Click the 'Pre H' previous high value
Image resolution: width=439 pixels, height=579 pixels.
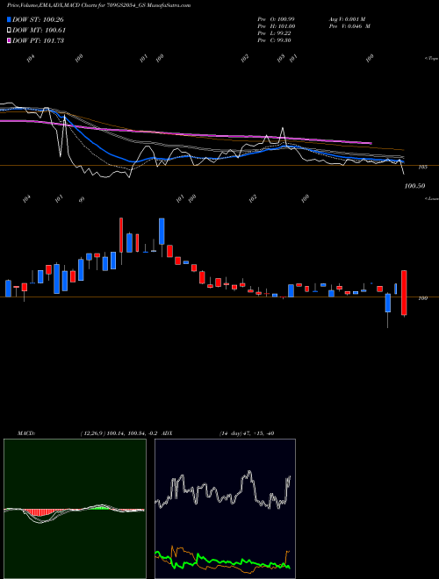(276, 26)
